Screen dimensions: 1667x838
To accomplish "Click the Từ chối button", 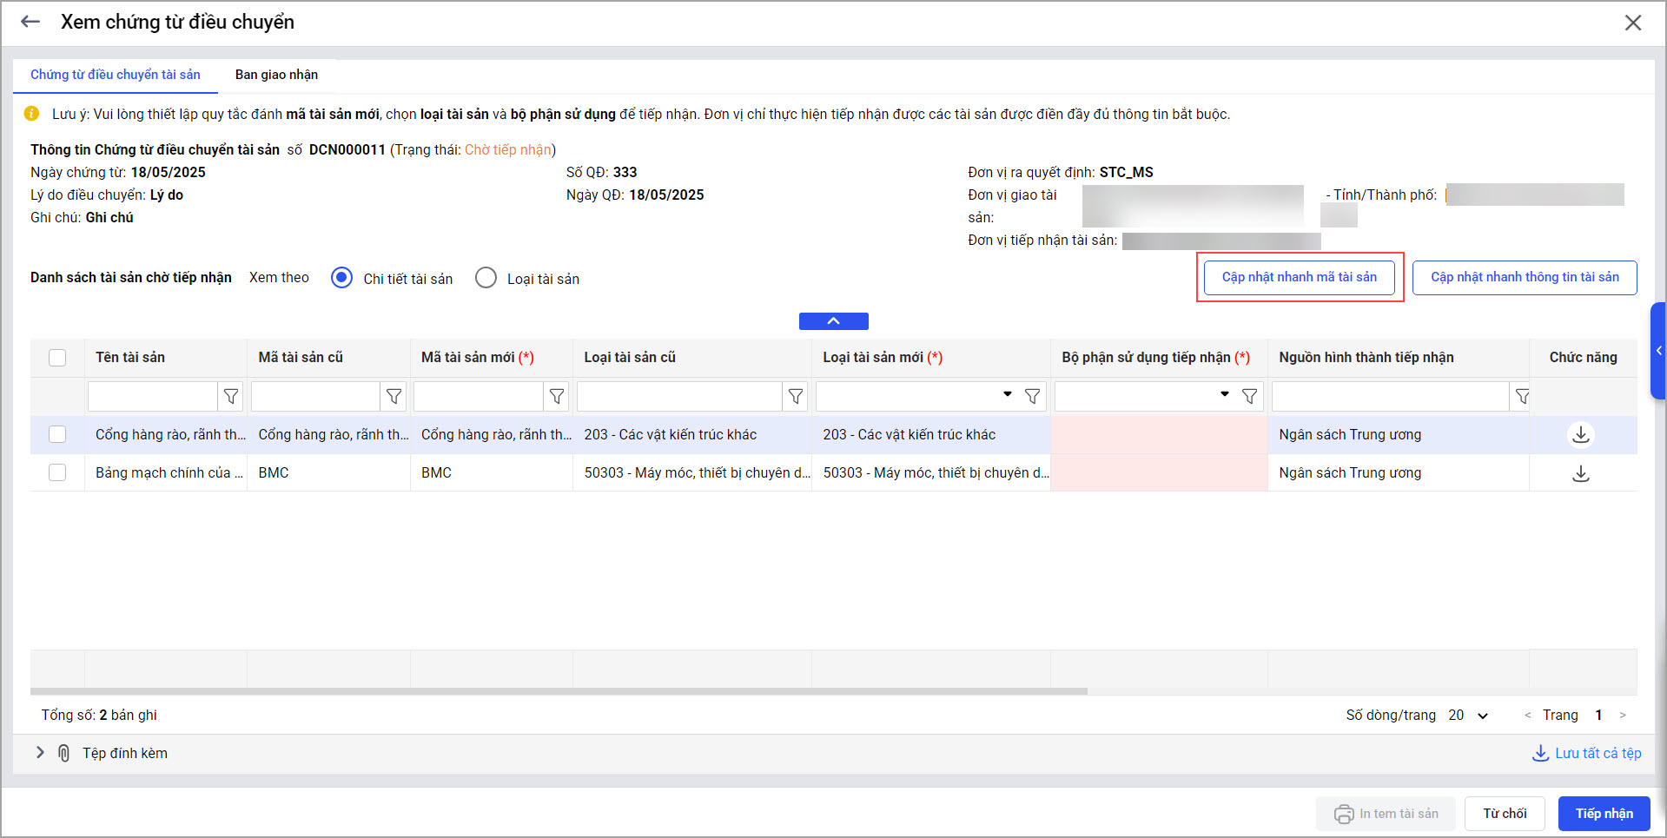I will point(1505,814).
